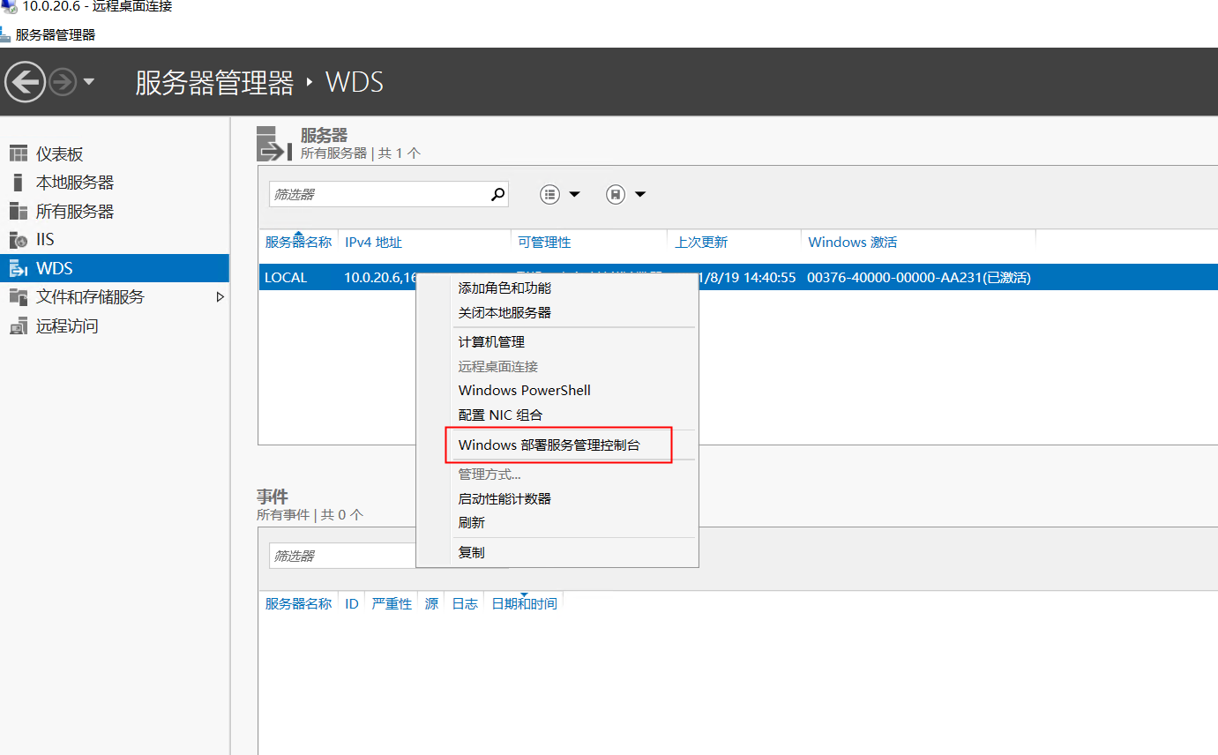The width and height of the screenshot is (1218, 755).
Task: Choose 添加角色和功能 from context menu
Action: click(x=504, y=288)
